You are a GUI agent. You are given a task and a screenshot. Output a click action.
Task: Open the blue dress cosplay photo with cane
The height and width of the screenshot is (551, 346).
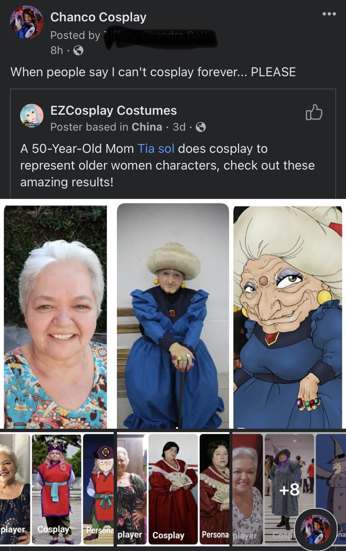(173, 316)
